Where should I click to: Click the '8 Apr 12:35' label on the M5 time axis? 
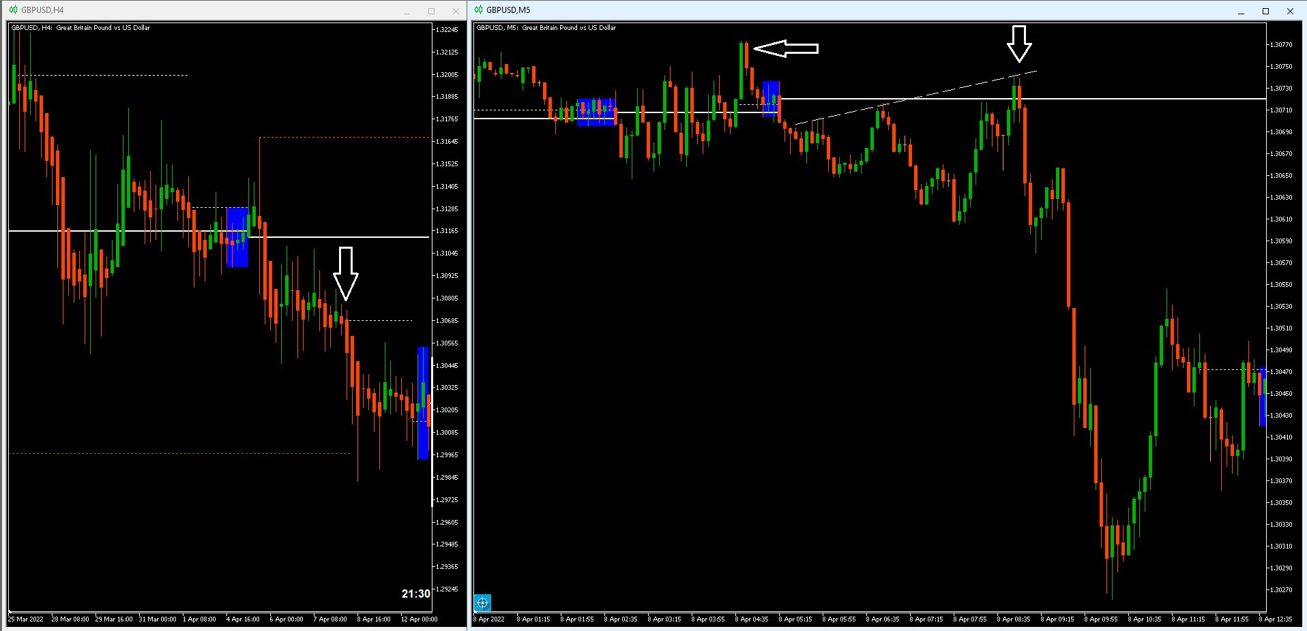point(1276,619)
